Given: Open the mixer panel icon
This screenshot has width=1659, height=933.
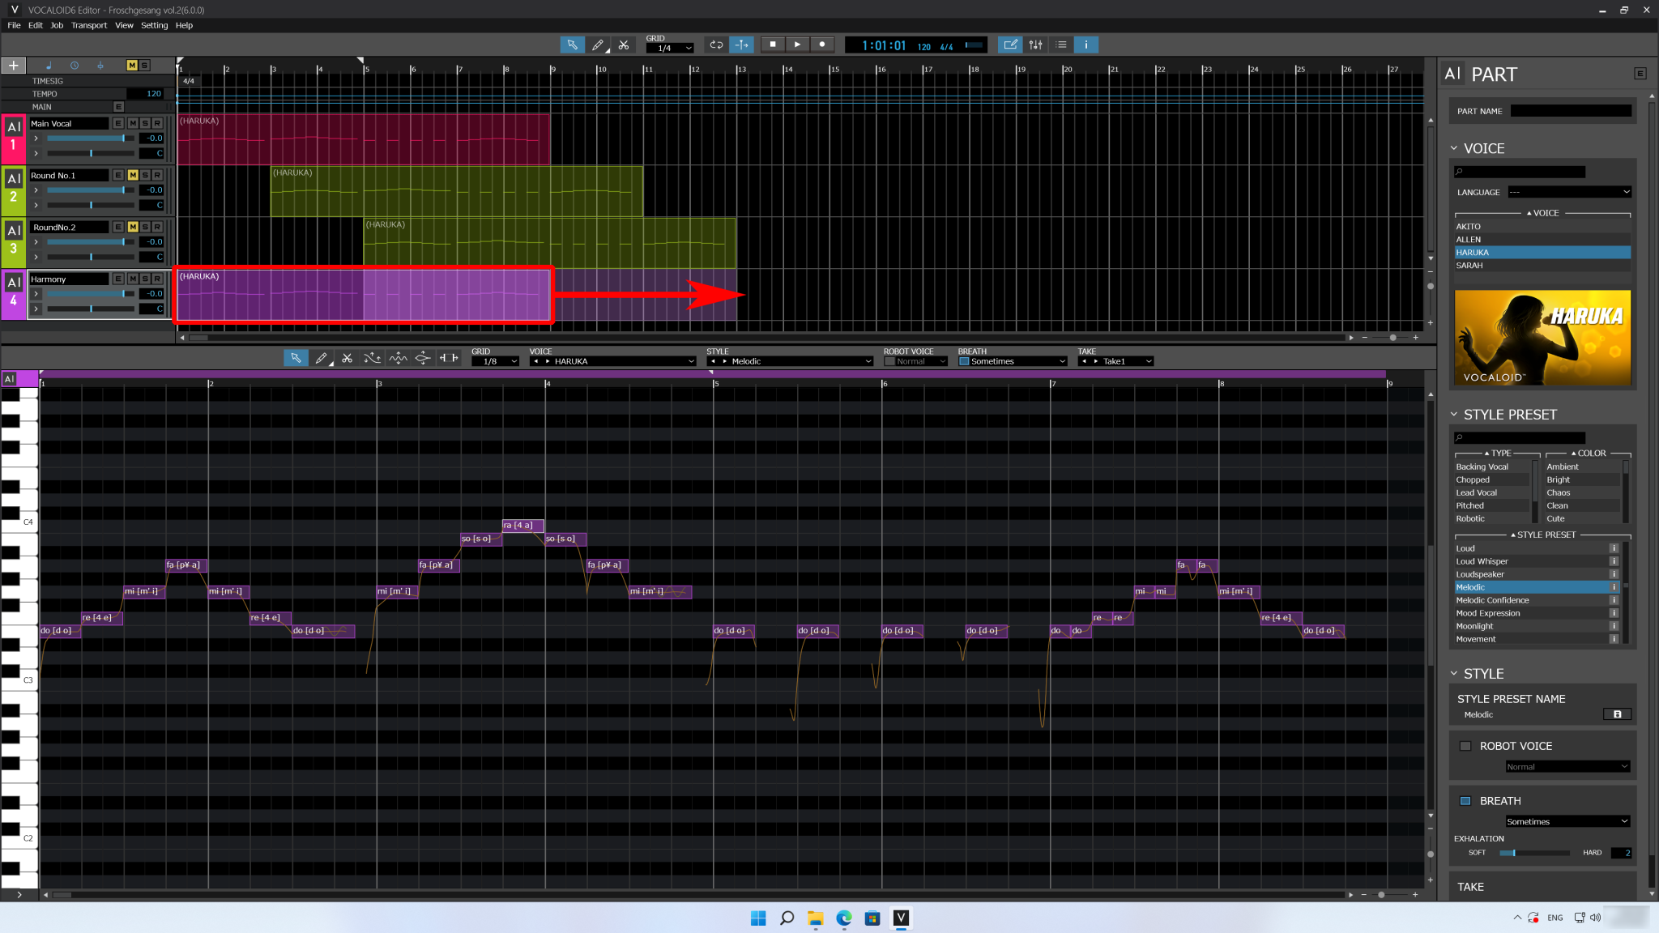Looking at the screenshot, I should [1035, 45].
